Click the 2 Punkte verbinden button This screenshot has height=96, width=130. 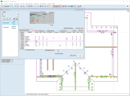tap(7, 60)
